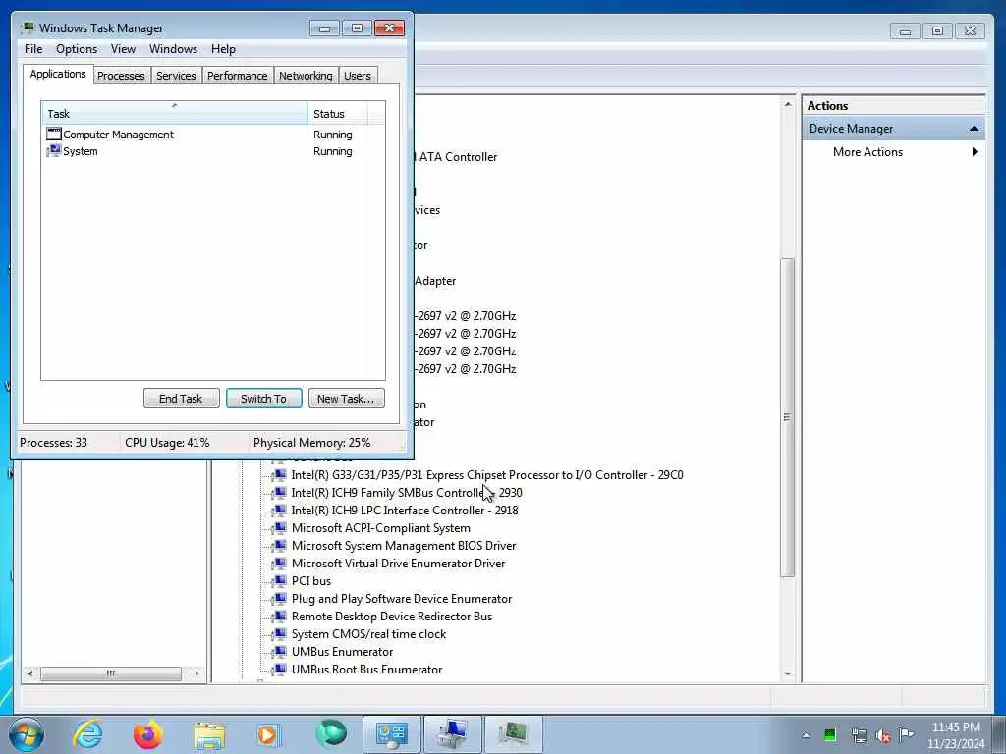Screen dimensions: 1006x754
Task: Click the green round taskbar application icon
Action: pyautogui.click(x=331, y=733)
